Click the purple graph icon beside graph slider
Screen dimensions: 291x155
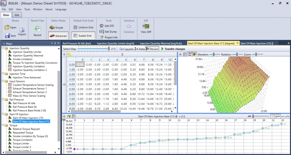(250, 116)
